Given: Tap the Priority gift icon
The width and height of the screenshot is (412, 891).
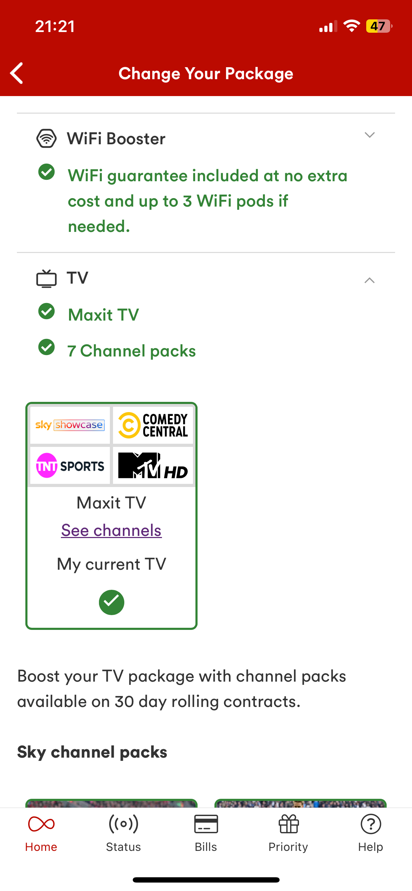Looking at the screenshot, I should 289,824.
